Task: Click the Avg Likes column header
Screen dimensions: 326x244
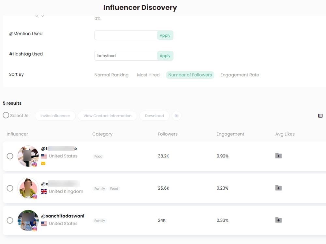Action: pyautogui.click(x=285, y=134)
